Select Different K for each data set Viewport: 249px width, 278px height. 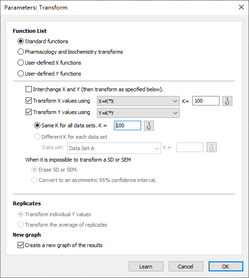[x=37, y=137]
